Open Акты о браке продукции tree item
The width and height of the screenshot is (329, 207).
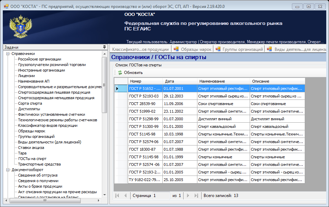[40, 186]
